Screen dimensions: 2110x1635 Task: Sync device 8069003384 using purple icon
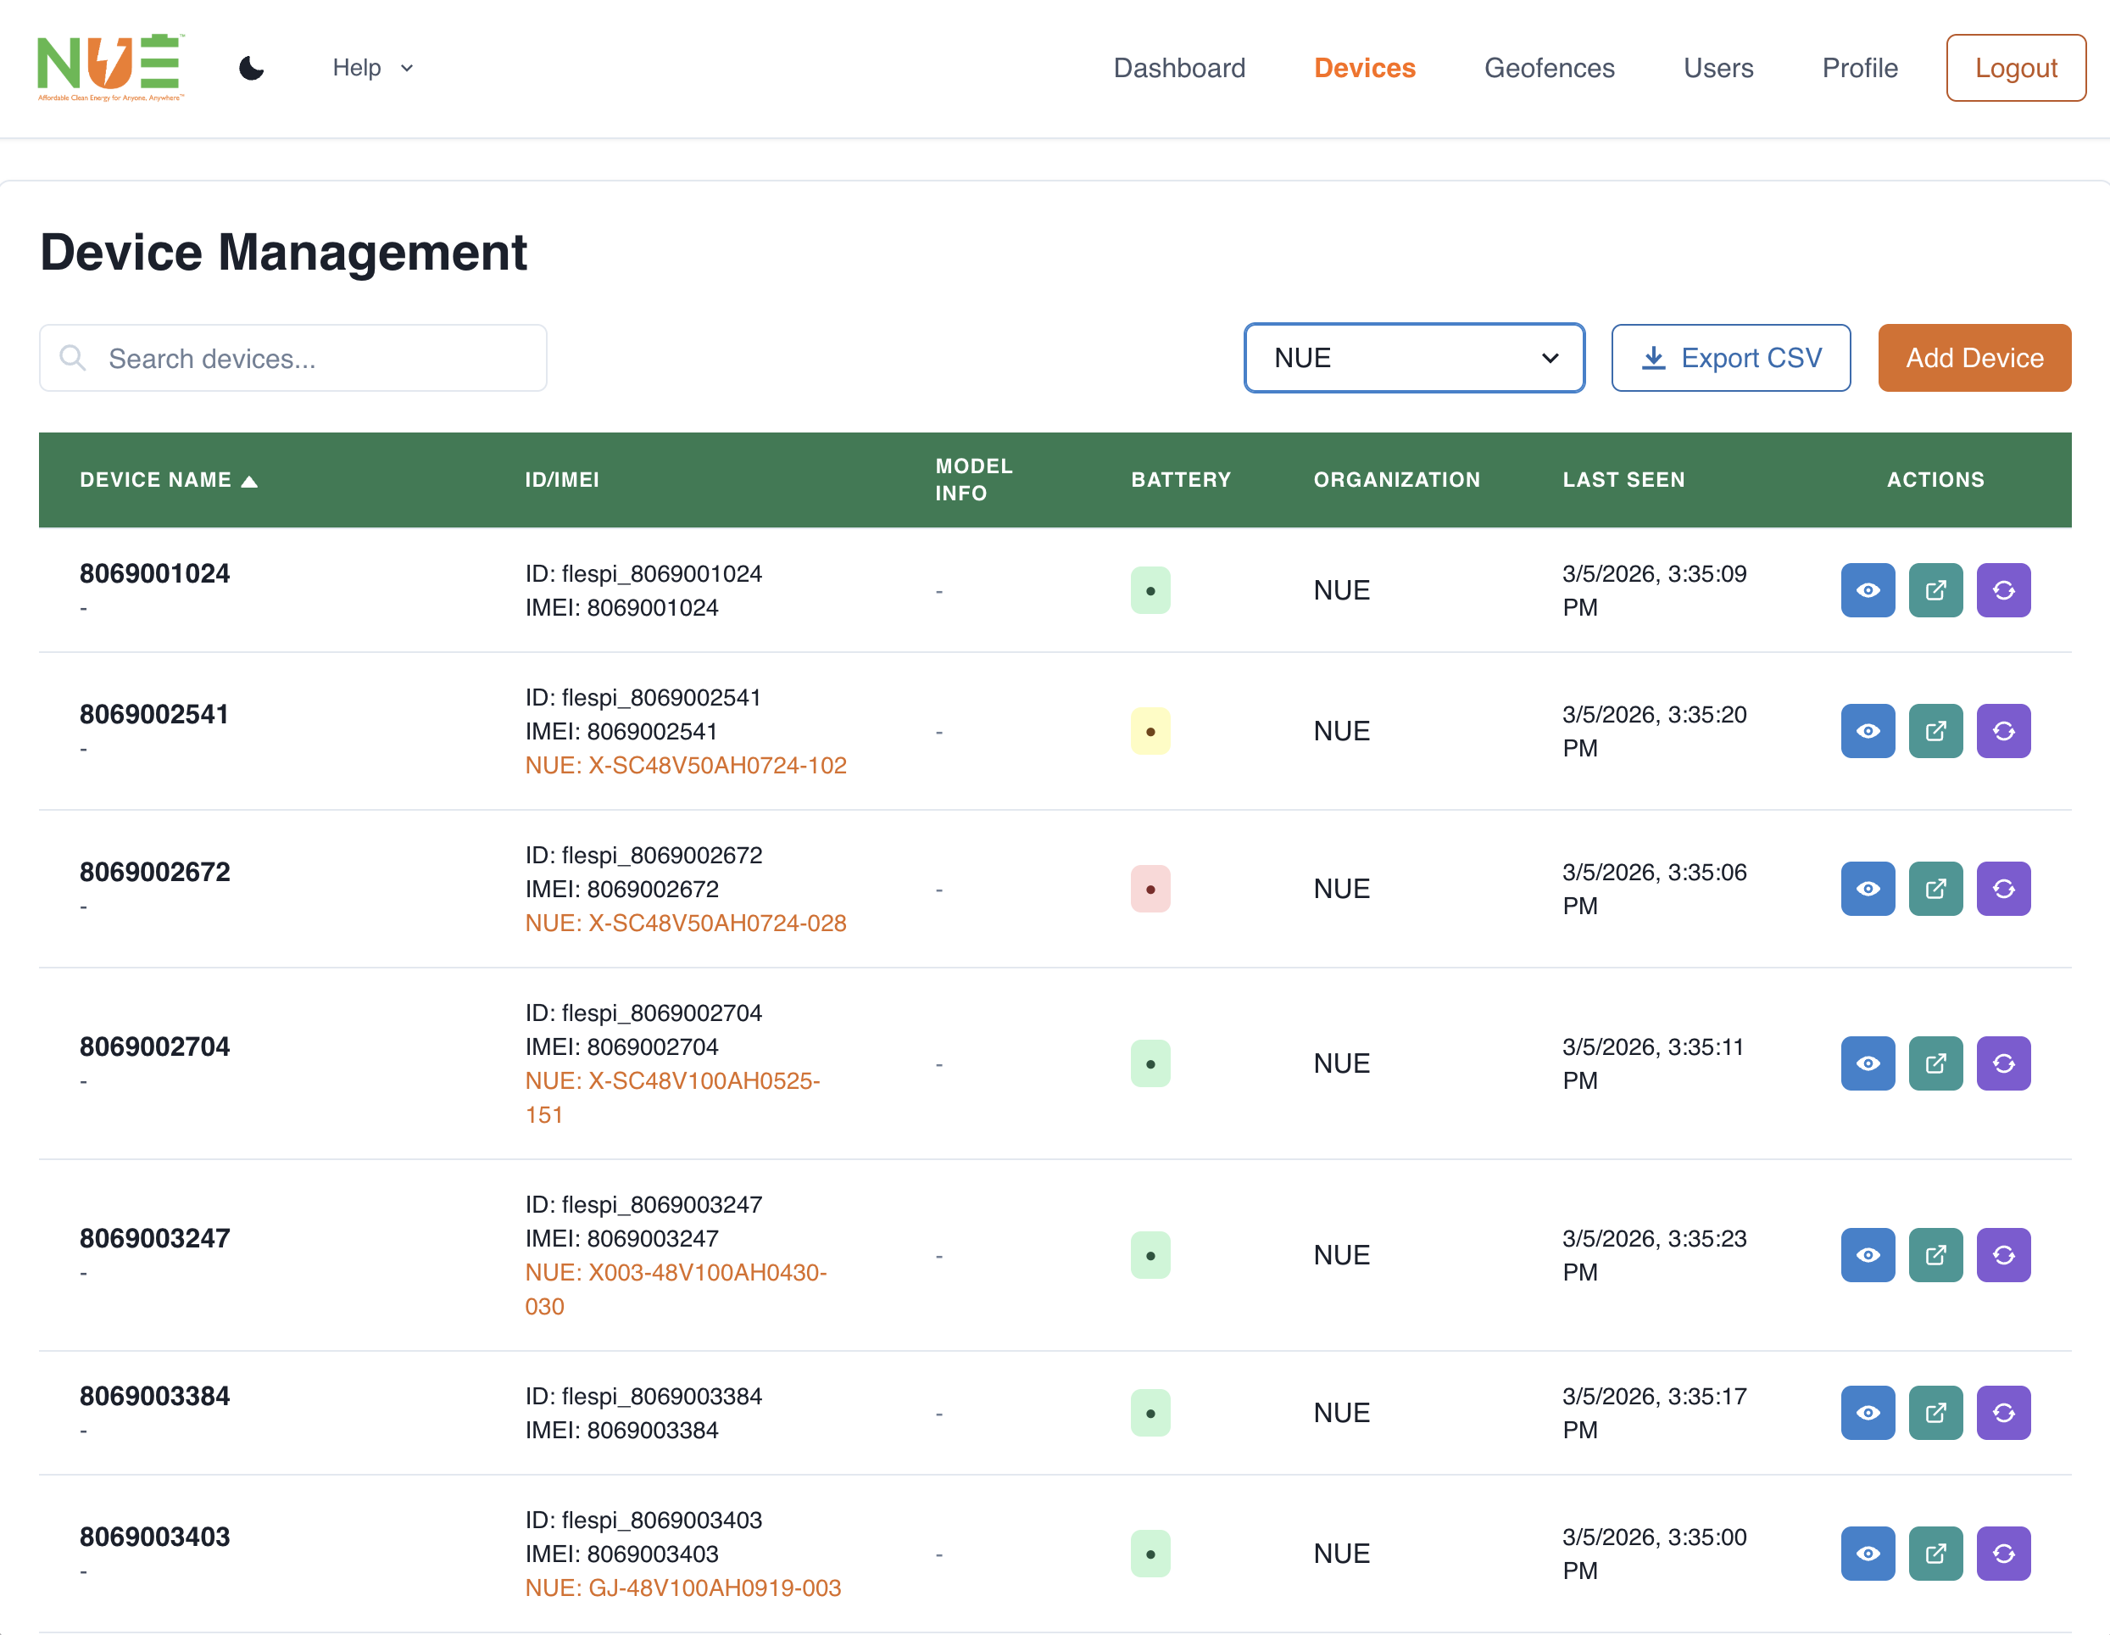[2002, 1413]
